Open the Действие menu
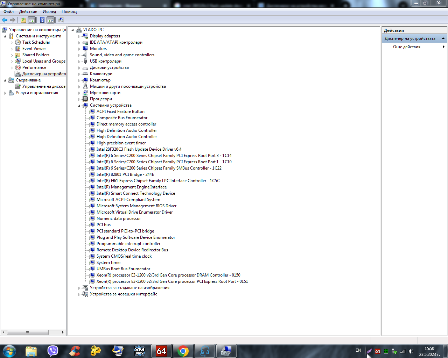 pyautogui.click(x=28, y=12)
